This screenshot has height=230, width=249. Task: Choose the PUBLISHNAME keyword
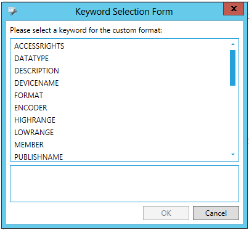coord(39,157)
